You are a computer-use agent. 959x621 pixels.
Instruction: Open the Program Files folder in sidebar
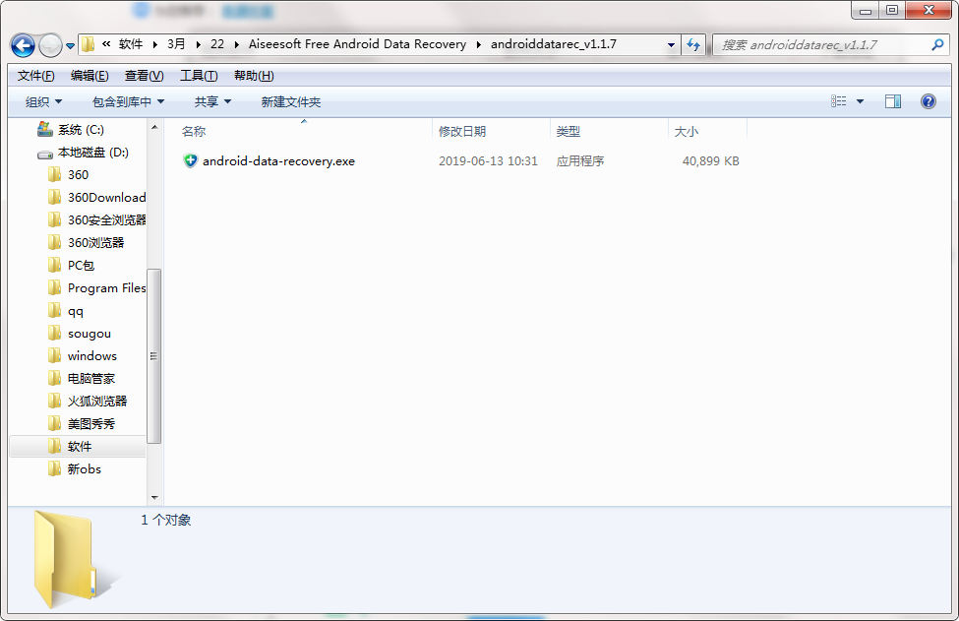click(106, 288)
